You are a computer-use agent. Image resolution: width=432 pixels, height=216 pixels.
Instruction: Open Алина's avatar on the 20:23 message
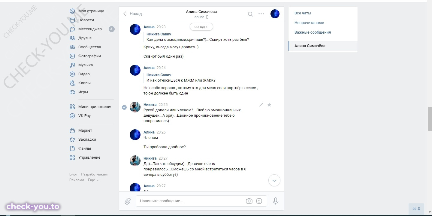135,30
